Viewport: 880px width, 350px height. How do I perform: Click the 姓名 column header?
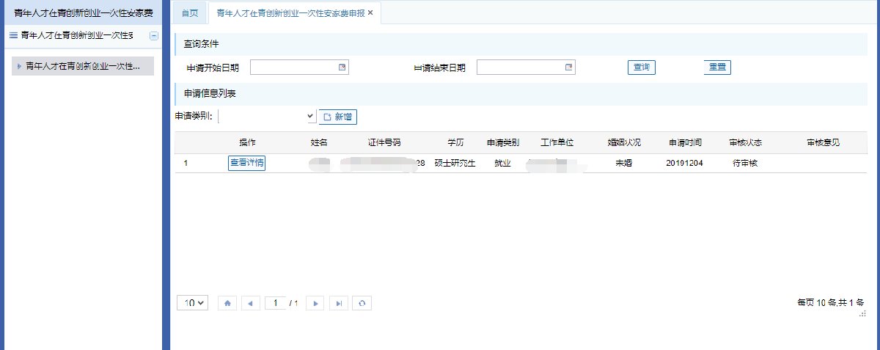coord(319,142)
